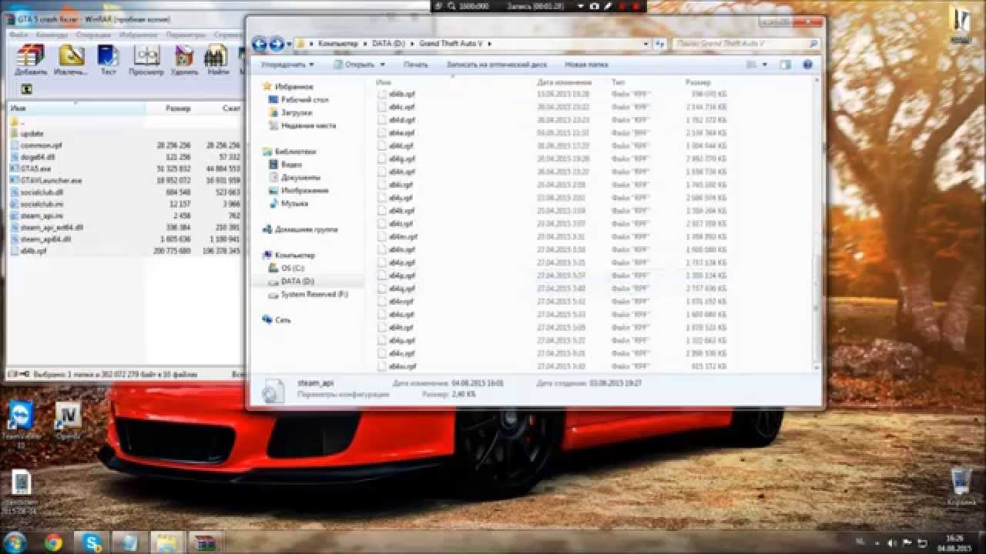
Task: Open the Команды menu in WinRAR
Action: tap(52, 35)
